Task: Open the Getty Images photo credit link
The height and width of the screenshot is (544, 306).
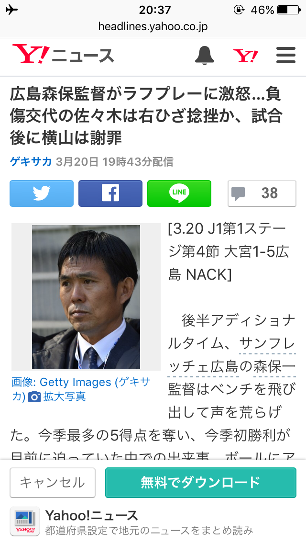Action: [x=81, y=389]
